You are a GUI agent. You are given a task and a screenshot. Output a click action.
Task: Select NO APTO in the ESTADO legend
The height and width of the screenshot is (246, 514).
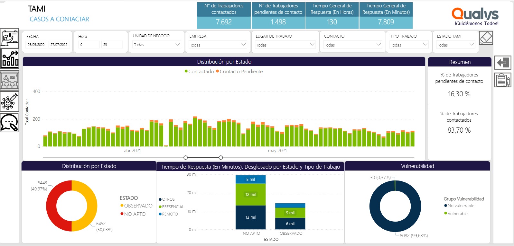pyautogui.click(x=133, y=214)
